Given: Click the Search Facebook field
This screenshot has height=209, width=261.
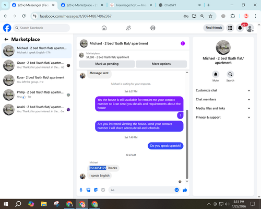Looking at the screenshot, I should tap(42, 28).
